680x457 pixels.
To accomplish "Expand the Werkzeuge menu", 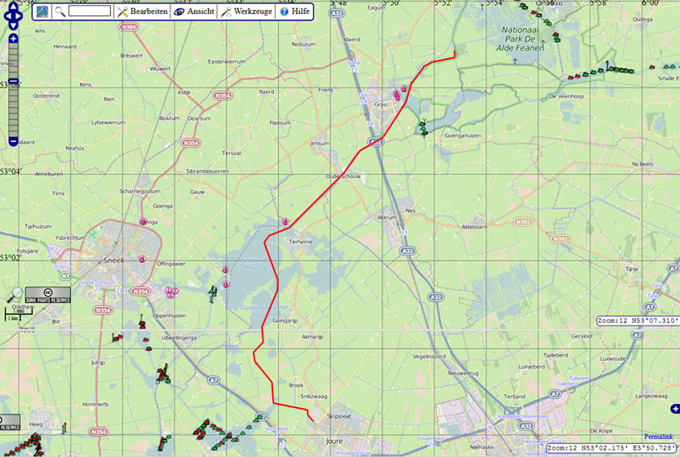I will click(x=246, y=12).
